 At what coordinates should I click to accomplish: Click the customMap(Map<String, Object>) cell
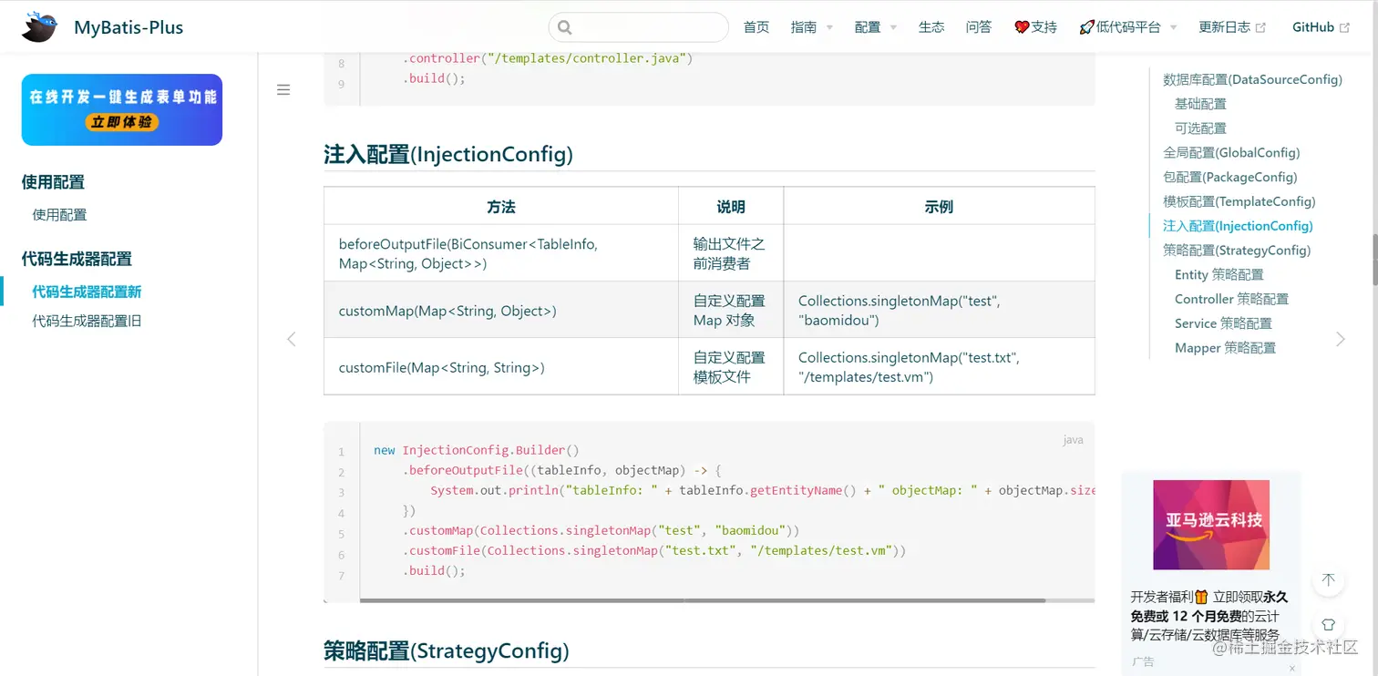tap(501, 310)
